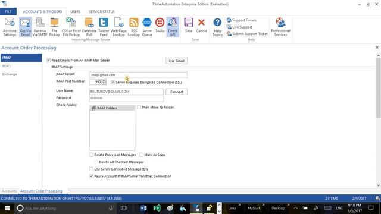
Task: Choose the Twitter Feed source
Action: [x=104, y=27]
